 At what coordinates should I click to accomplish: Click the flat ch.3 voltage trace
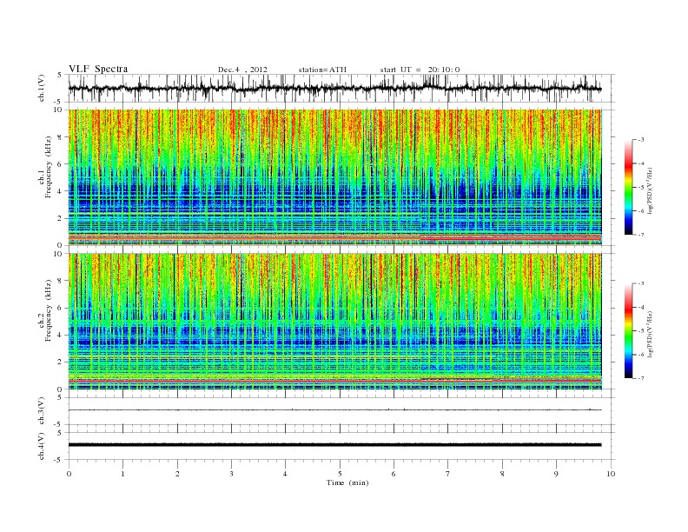[x=334, y=410]
